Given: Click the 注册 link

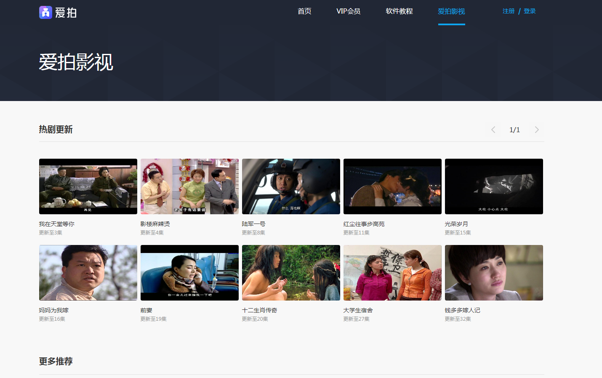Looking at the screenshot, I should (509, 11).
